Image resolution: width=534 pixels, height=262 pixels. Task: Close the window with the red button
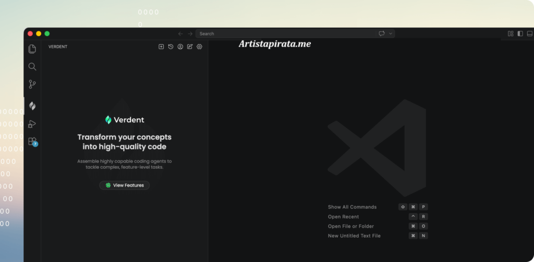coord(30,34)
